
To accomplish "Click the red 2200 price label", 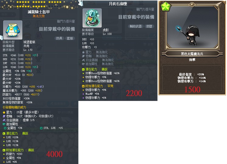I will tap(134, 93).
